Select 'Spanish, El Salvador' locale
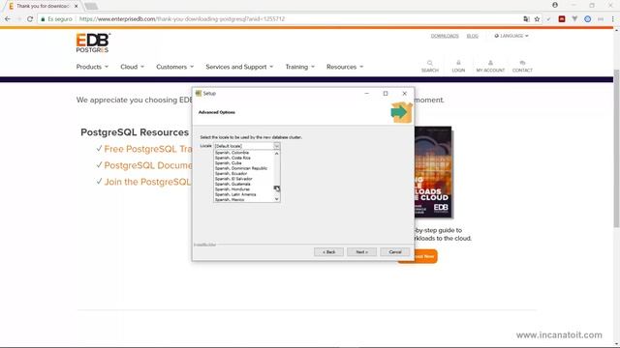This screenshot has width=620, height=348. point(243,179)
